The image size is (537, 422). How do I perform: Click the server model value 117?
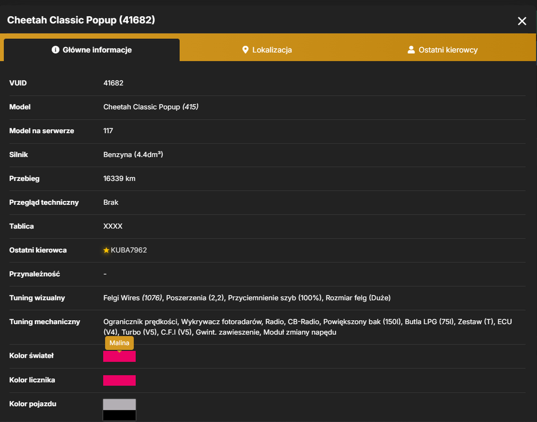[108, 131]
